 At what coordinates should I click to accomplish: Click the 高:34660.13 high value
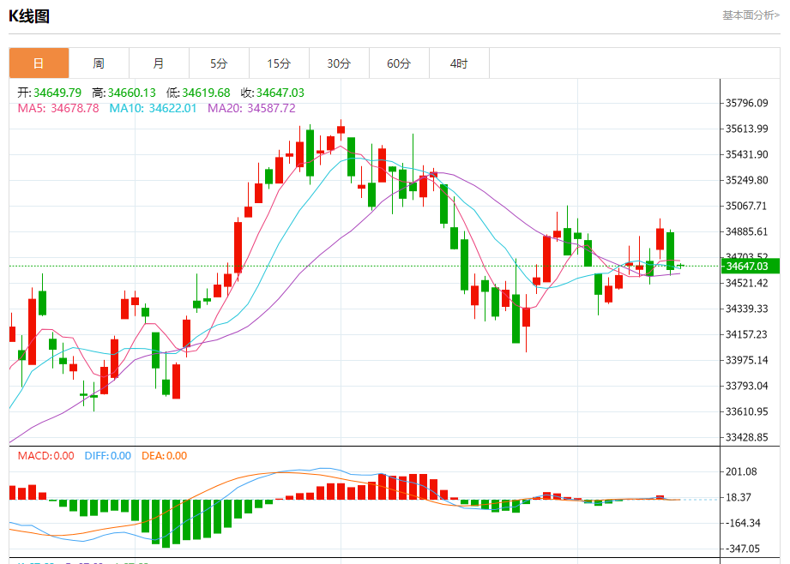pos(124,93)
